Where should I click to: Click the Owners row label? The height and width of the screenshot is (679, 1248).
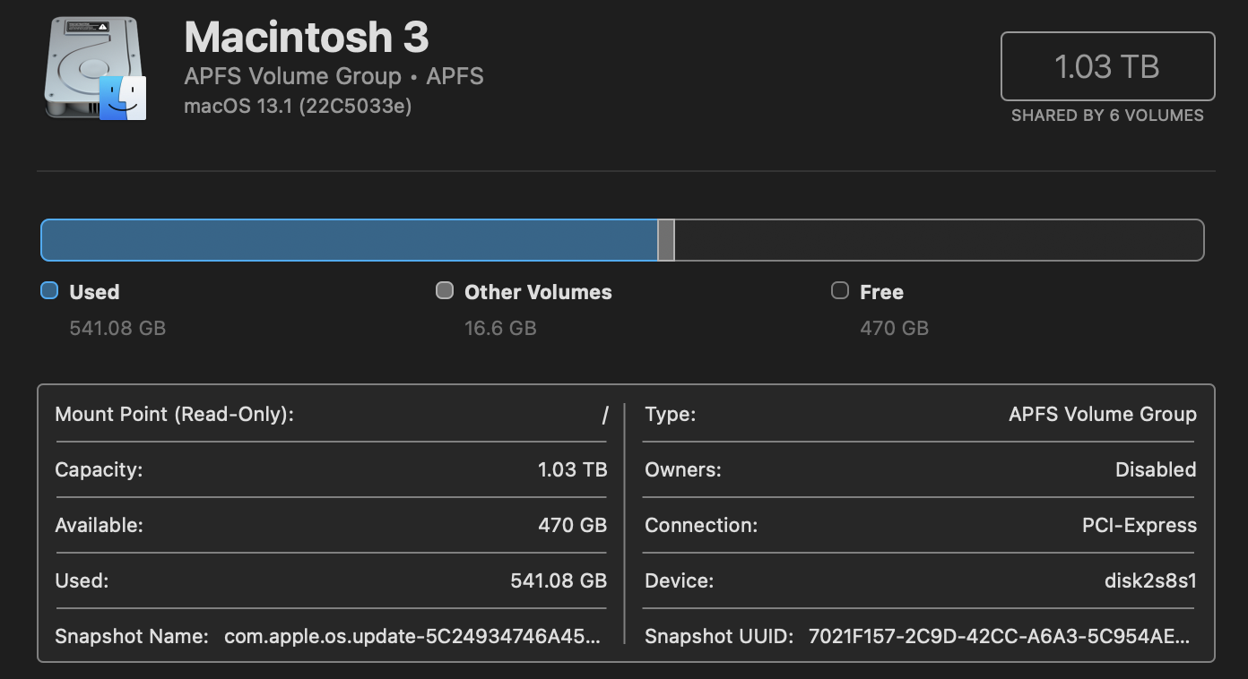coord(682,469)
